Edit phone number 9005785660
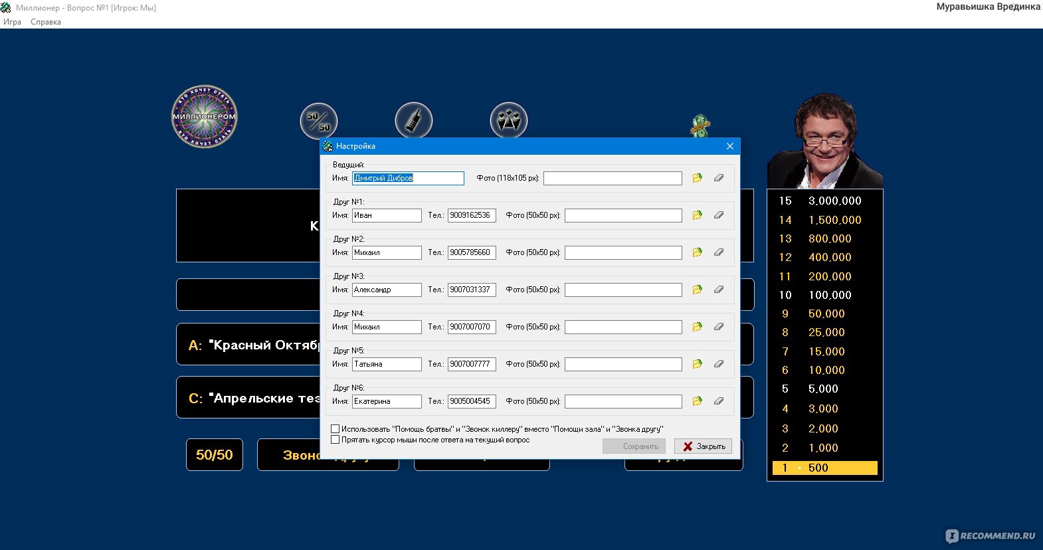Image resolution: width=1043 pixels, height=550 pixels. pos(472,252)
